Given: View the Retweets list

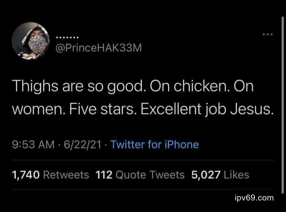Looking at the screenshot, I should click(x=66, y=175).
